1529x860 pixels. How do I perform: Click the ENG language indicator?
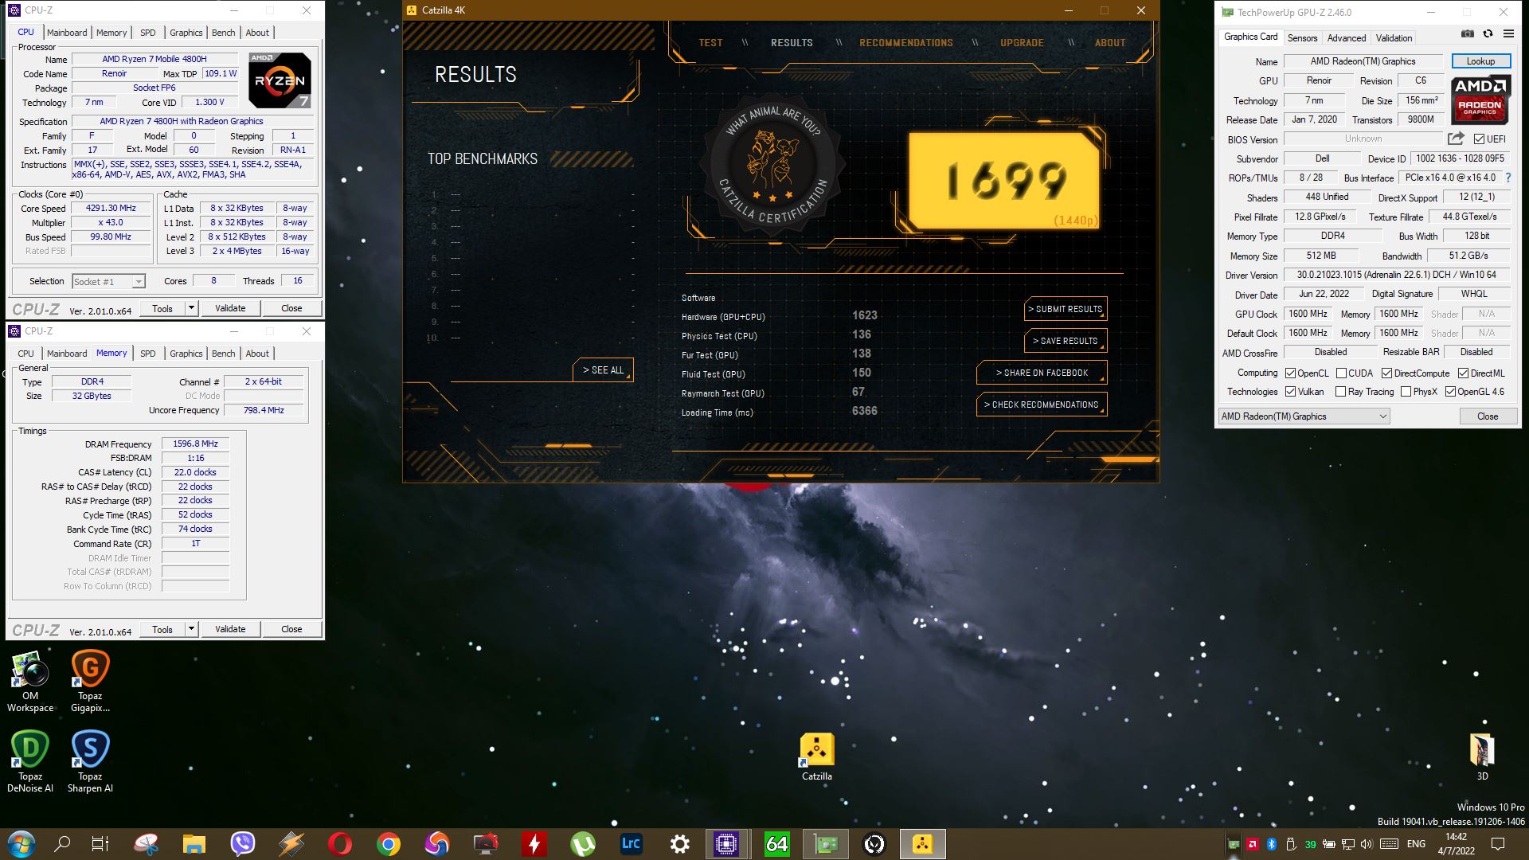pos(1416,844)
